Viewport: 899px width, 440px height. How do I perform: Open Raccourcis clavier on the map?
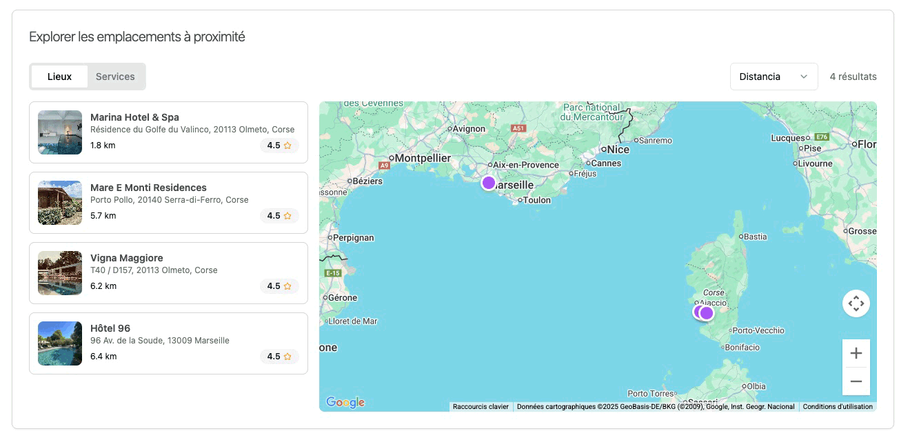481,407
